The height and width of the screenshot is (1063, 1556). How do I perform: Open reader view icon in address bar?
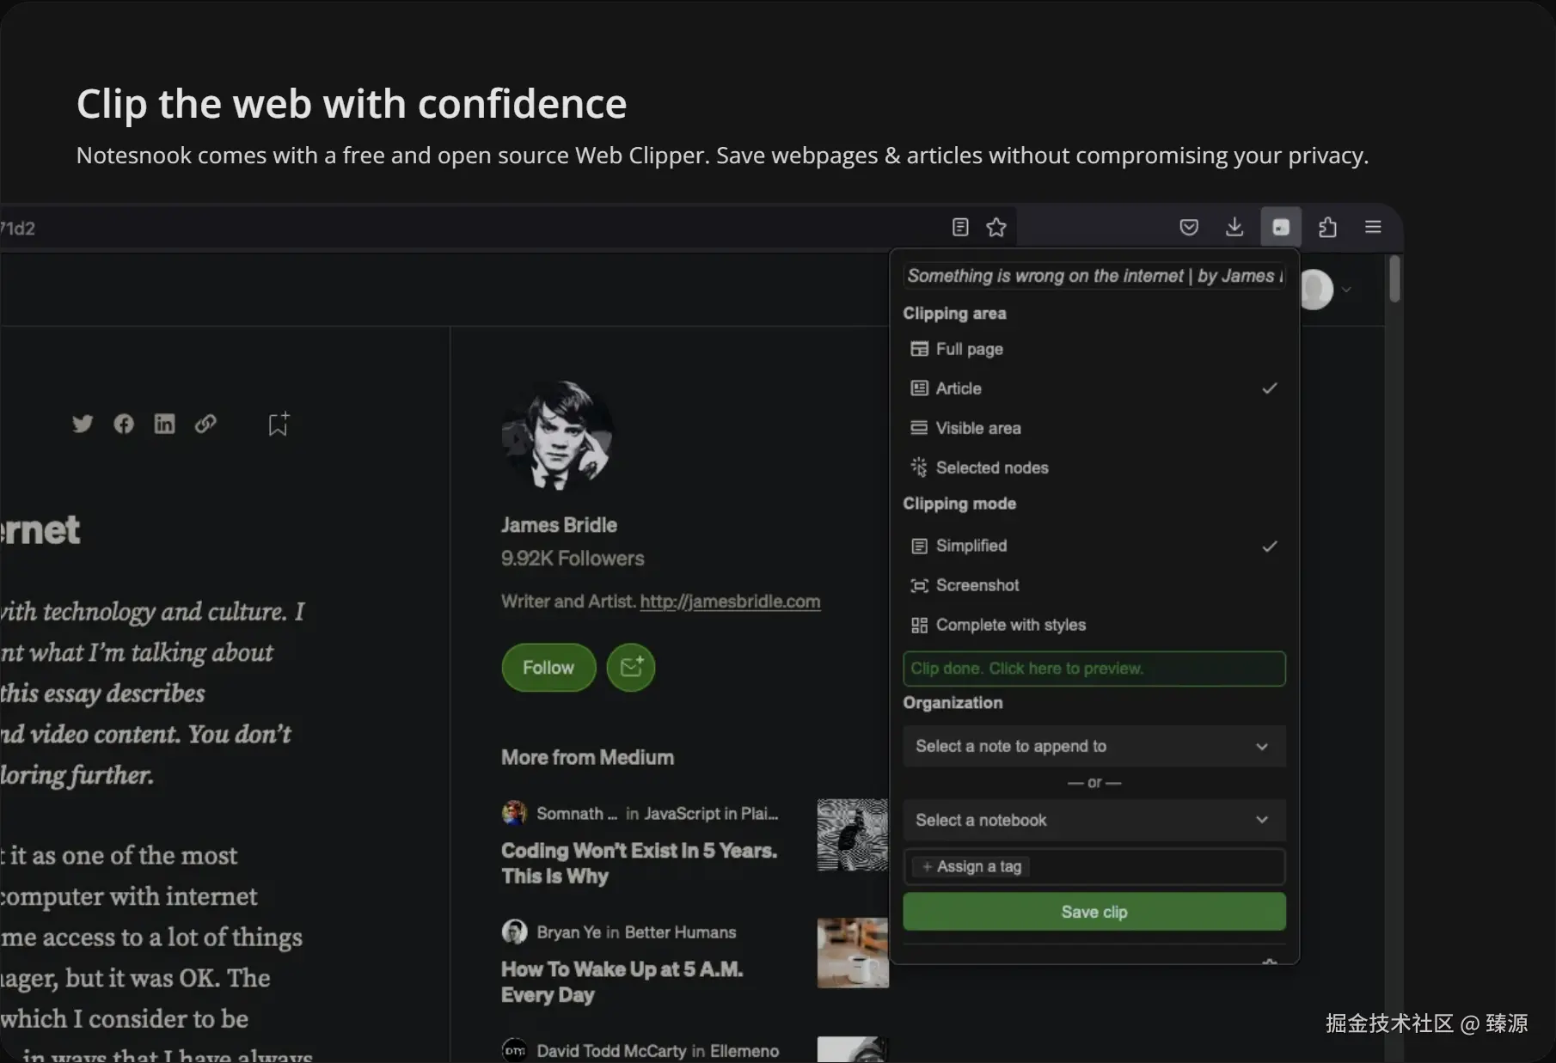click(x=960, y=227)
